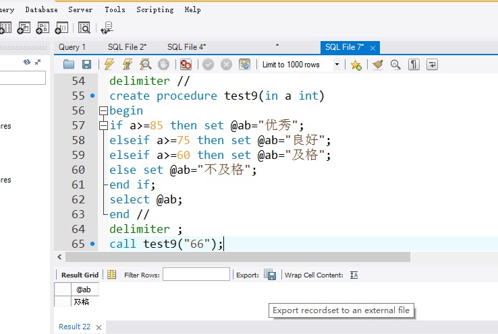Toggle Wrap Cell Content in result grid
This screenshot has width=498, height=334.
(354, 275)
